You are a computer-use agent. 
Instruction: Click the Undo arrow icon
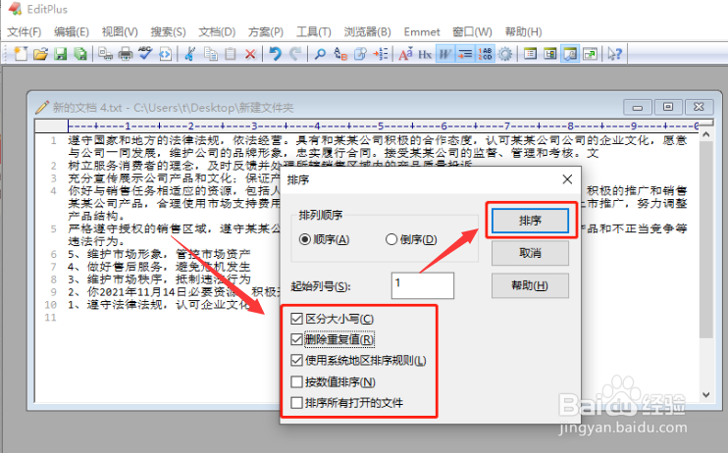click(x=276, y=54)
